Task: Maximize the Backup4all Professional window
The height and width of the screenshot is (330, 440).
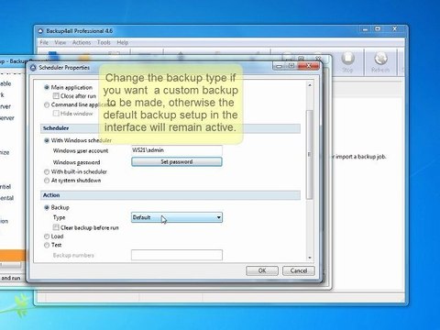Action: 378,29
